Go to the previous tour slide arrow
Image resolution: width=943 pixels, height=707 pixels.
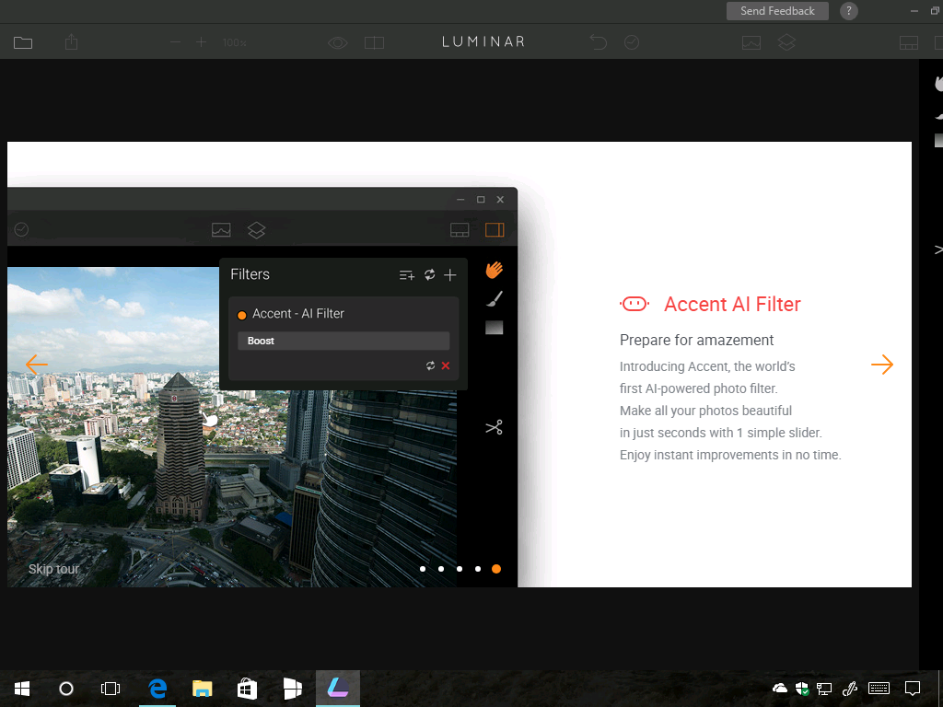tap(37, 365)
